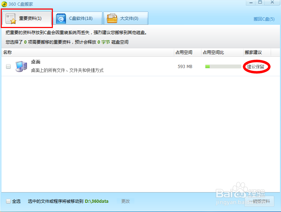The width and height of the screenshot is (281, 212).
Task: Minimize the 360 C盘搬家 window
Action: 251,2
